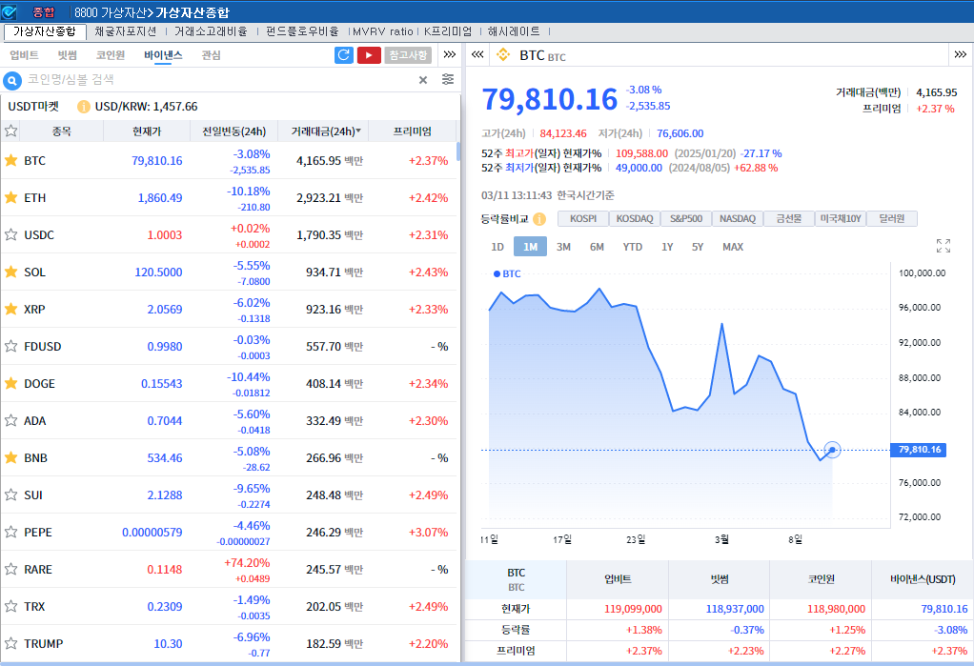This screenshot has height=666, width=974.
Task: Click the refresh icon in the coin list header
Action: coord(345,55)
